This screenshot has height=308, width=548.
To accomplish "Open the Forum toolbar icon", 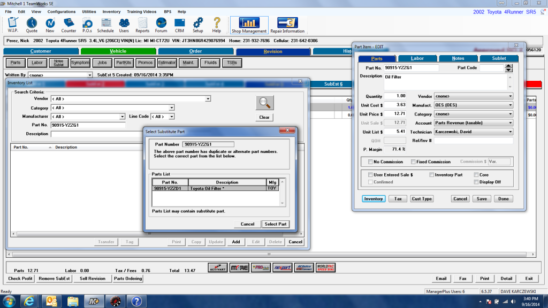I will pyautogui.click(x=161, y=25).
